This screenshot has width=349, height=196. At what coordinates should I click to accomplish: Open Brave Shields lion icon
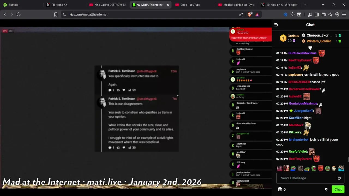coord(250,14)
